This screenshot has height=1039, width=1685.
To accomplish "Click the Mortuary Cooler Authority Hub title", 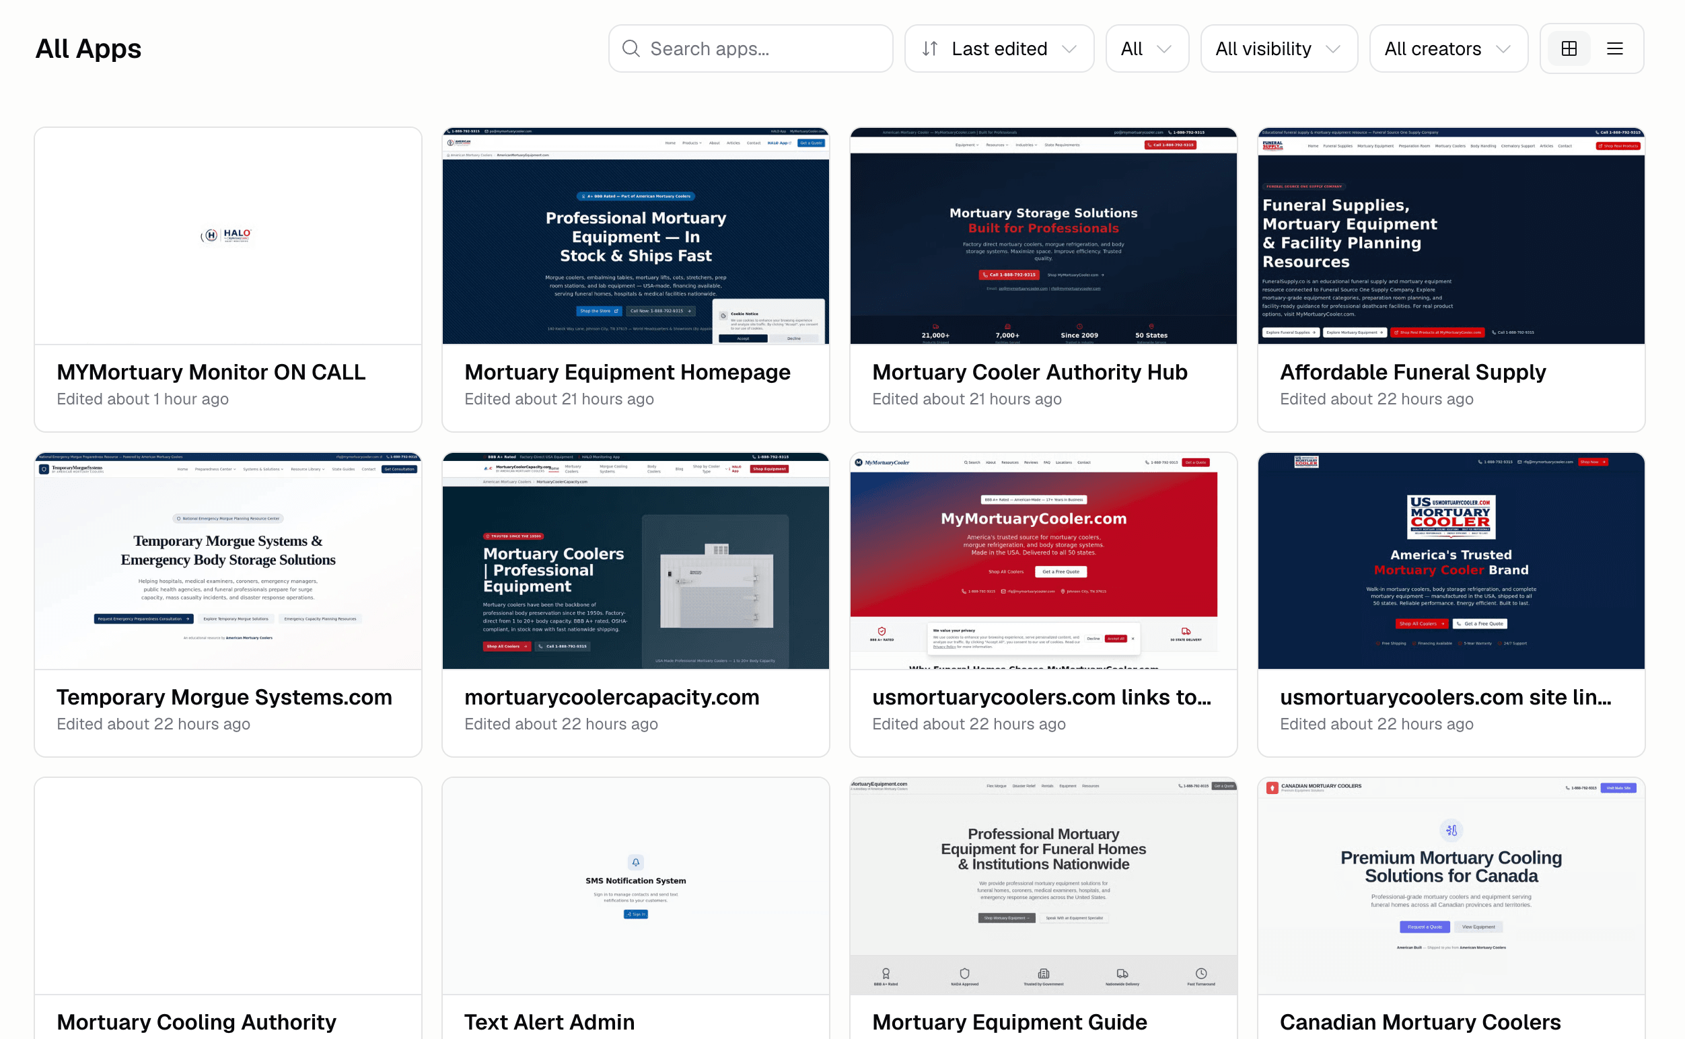I will point(1030,371).
